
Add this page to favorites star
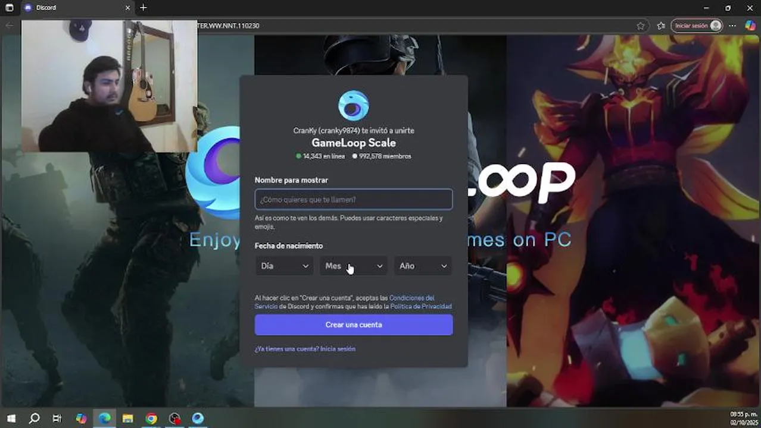641,26
